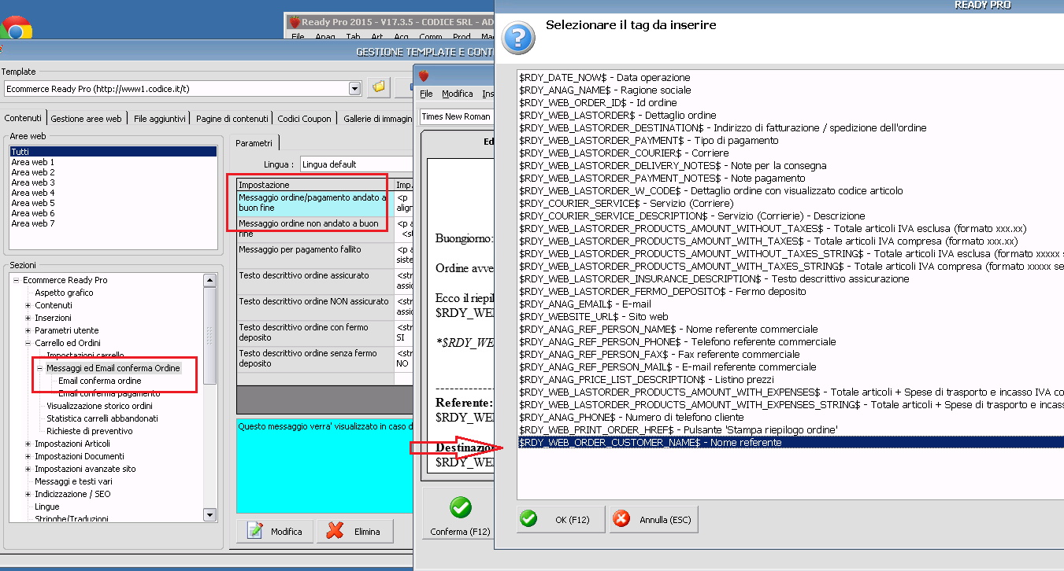Select Area web 4 in the list
The width and height of the screenshot is (1064, 571).
pyautogui.click(x=113, y=193)
